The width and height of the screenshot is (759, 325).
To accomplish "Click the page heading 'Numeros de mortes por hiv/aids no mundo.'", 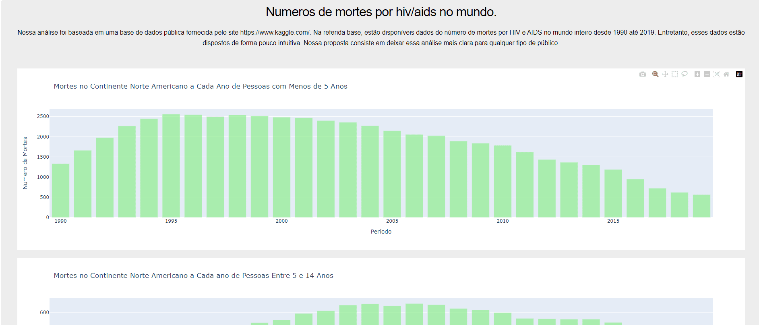I will (381, 12).
